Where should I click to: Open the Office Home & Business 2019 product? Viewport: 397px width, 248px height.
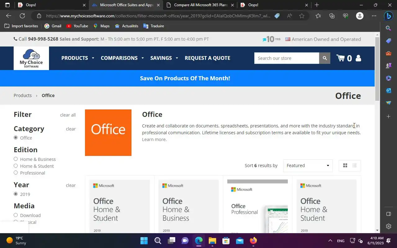(189, 206)
